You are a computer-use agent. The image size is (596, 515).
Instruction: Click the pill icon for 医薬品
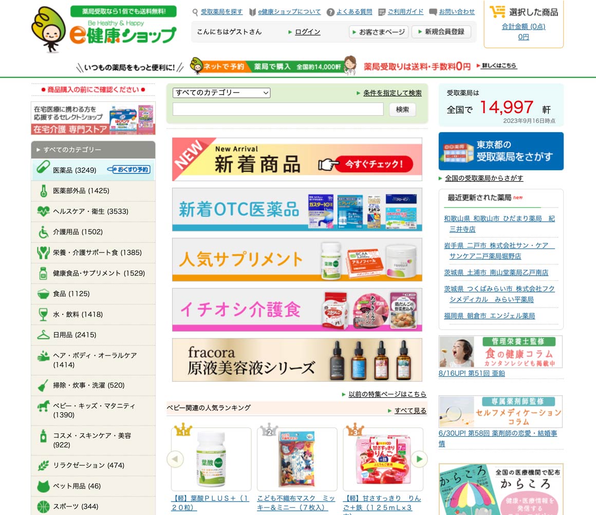(43, 167)
